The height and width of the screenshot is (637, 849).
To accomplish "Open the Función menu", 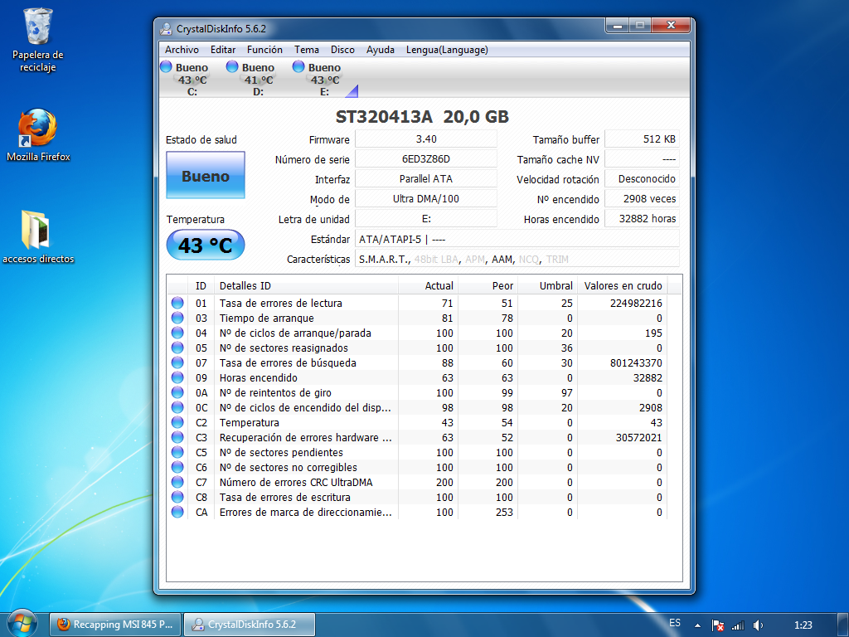I will tap(264, 50).
